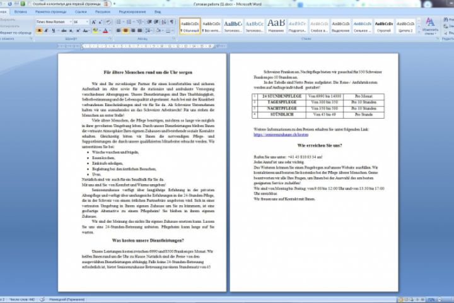Click heading Wie erreichen Sie uns?
This screenshot has height=303, width=454.
(319, 146)
